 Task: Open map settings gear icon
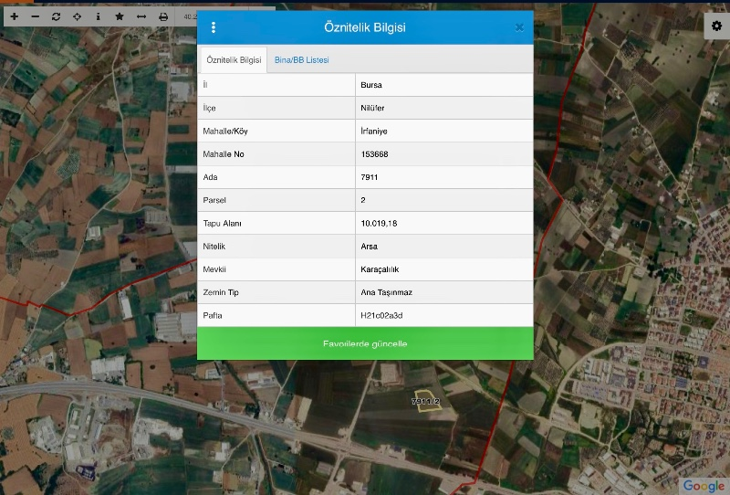point(716,26)
